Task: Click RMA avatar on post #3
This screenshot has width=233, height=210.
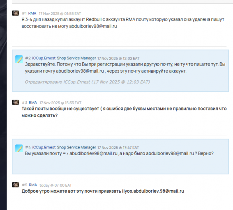Action: point(16,102)
